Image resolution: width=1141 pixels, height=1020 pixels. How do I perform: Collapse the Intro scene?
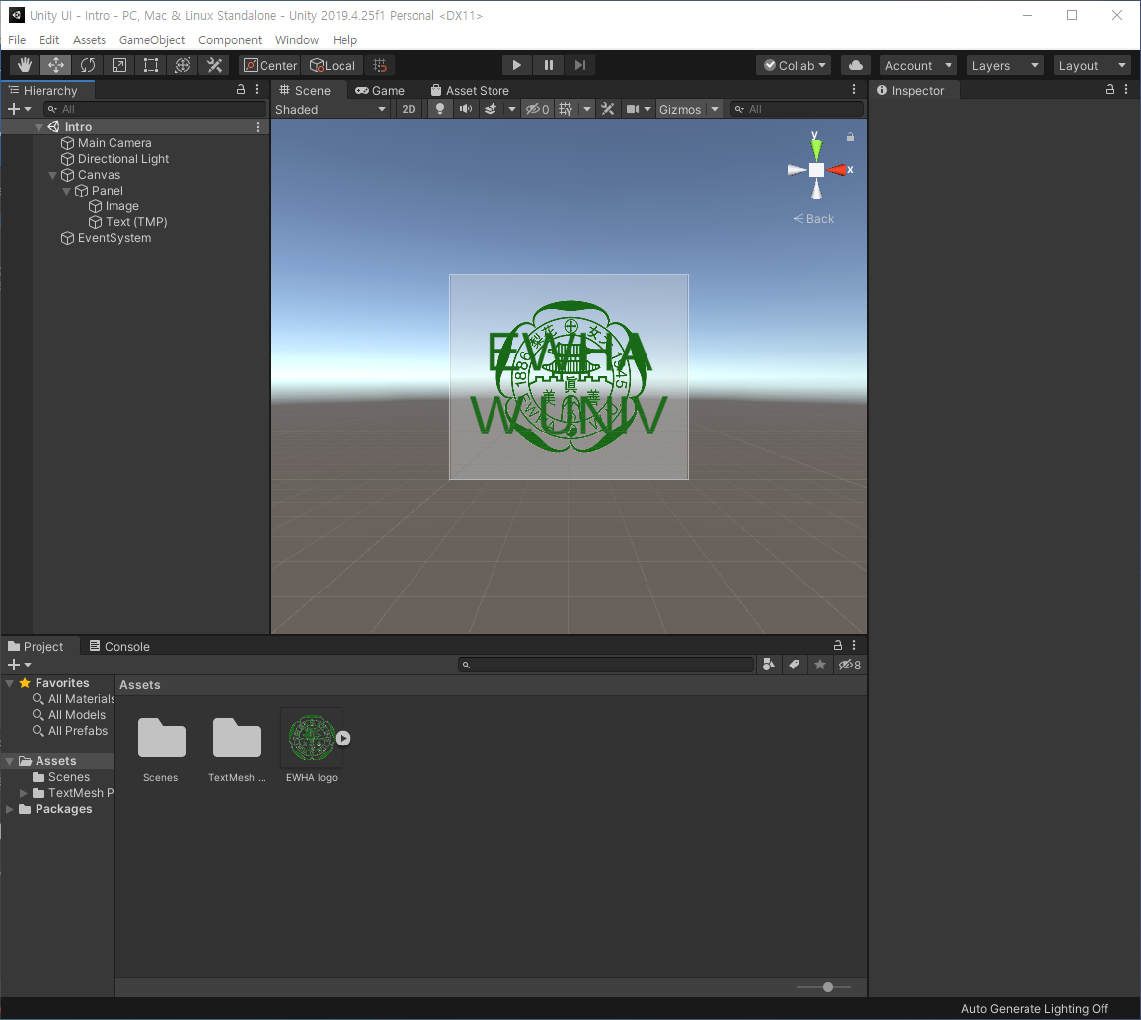[x=39, y=127]
